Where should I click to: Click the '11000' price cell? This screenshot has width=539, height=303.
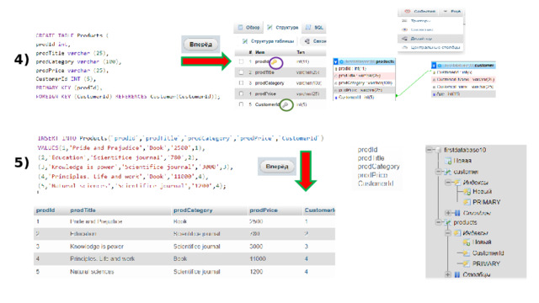(x=258, y=258)
